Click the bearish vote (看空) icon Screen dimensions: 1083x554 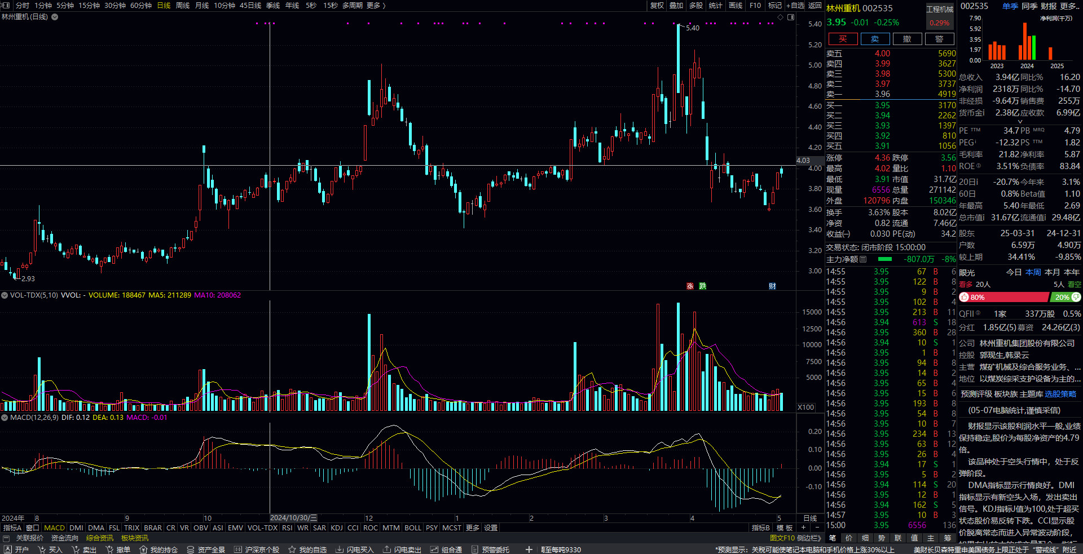pyautogui.click(x=1076, y=297)
